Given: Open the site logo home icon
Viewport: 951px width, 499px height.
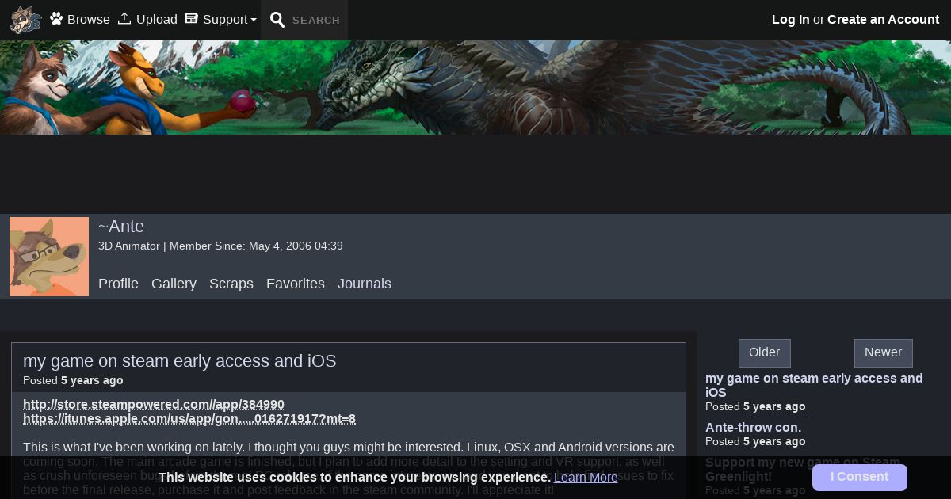Looking at the screenshot, I should 25,20.
